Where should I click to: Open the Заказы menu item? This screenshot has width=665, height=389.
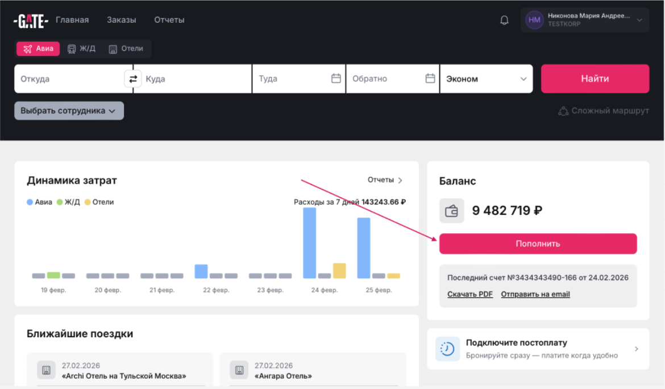121,20
